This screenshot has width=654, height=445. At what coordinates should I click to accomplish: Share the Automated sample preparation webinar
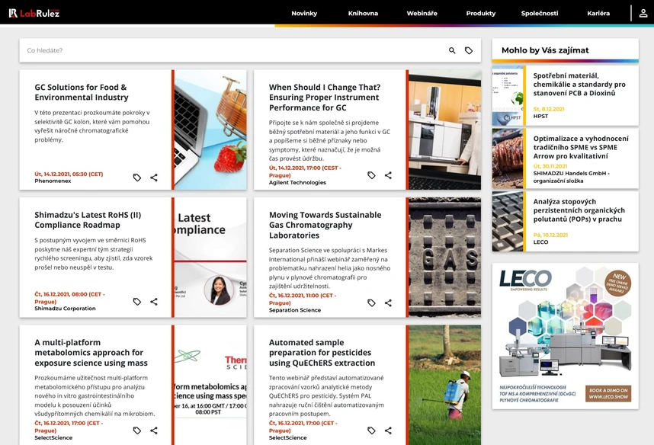click(x=388, y=431)
